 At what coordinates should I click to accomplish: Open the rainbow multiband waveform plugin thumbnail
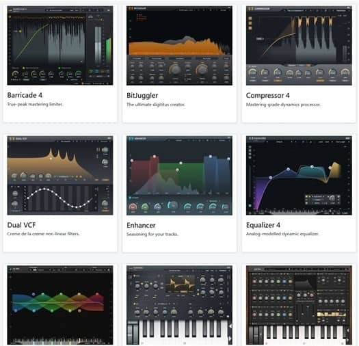(60, 305)
